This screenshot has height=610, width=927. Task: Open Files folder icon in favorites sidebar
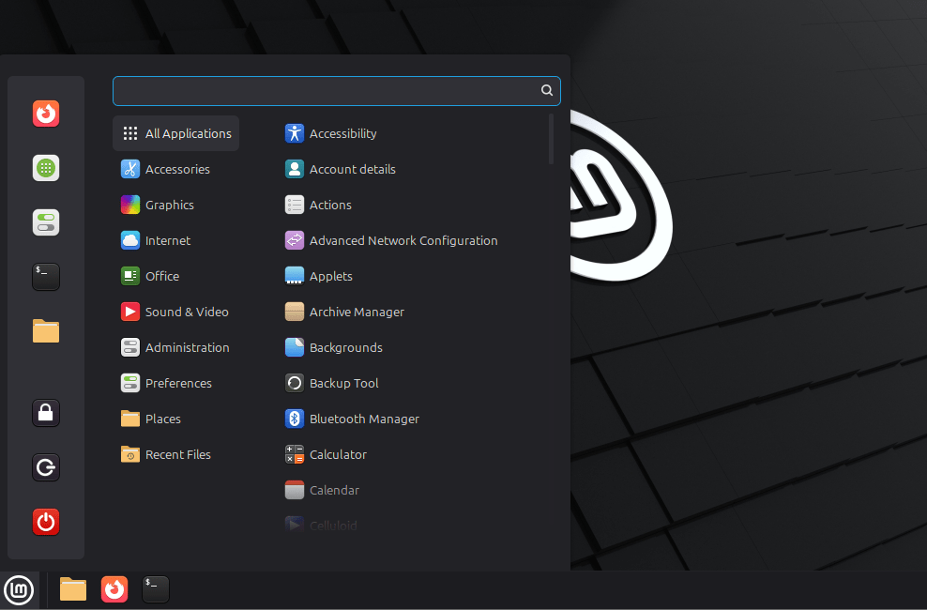tap(46, 331)
